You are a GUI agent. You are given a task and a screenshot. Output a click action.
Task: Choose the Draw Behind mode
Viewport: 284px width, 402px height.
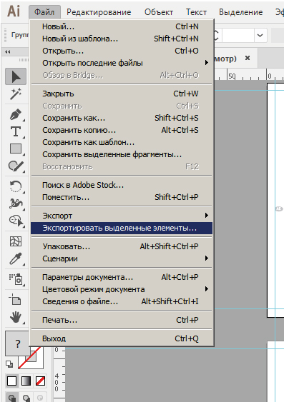tap(26, 398)
